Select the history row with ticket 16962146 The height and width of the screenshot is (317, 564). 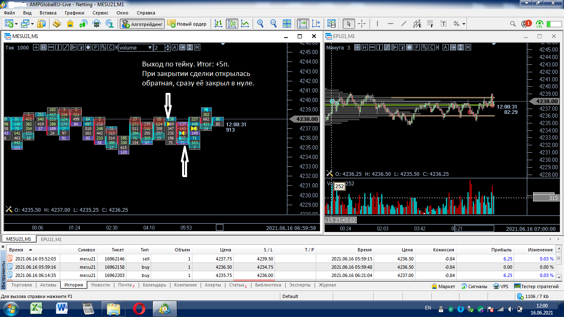coord(281,259)
